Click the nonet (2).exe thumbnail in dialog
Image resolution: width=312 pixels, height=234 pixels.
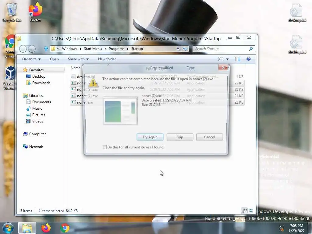pos(120,111)
